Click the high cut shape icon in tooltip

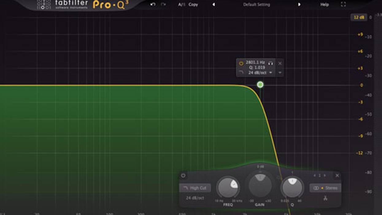[241, 73]
